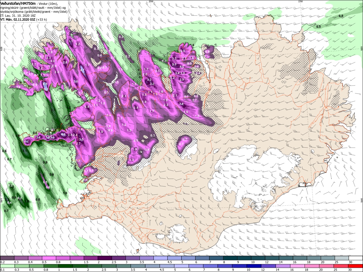Click the 25 label in the rain legend
This screenshot has width=363, height=272.
click(x=336, y=270)
